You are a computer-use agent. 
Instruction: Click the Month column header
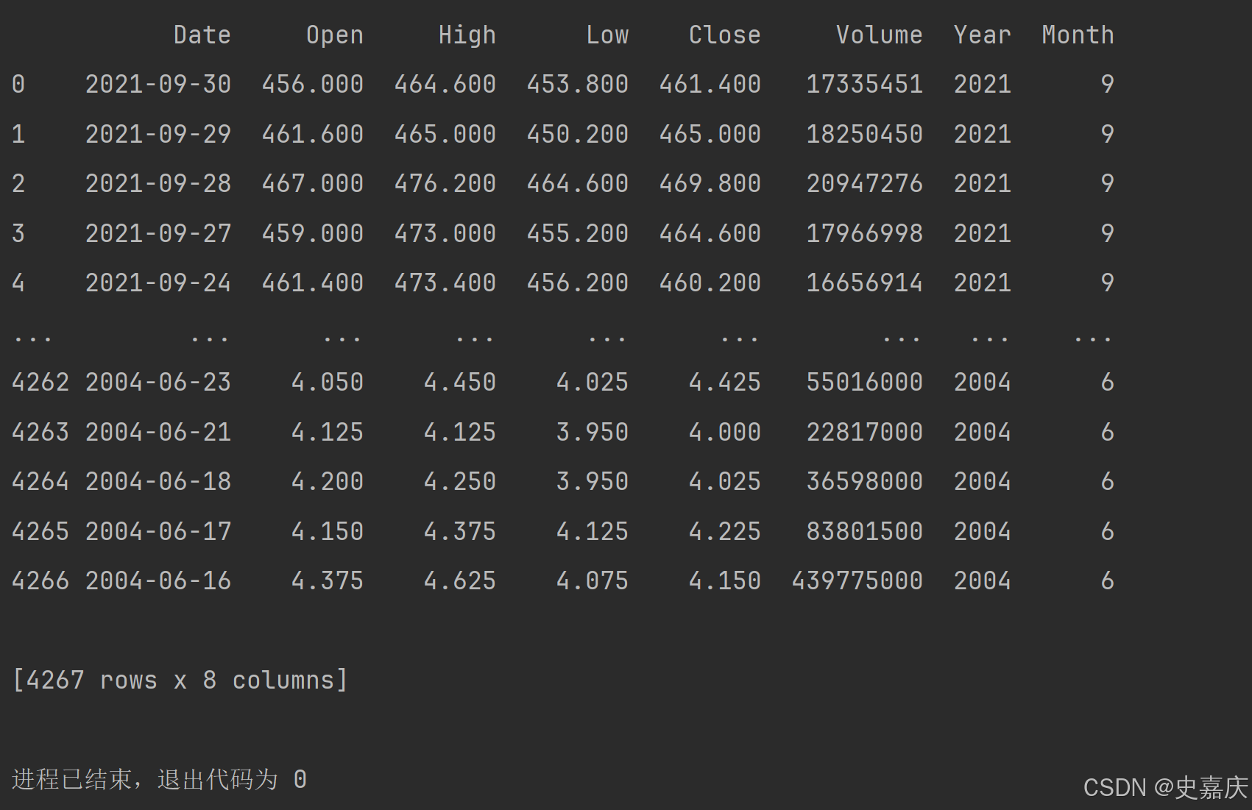[1078, 35]
